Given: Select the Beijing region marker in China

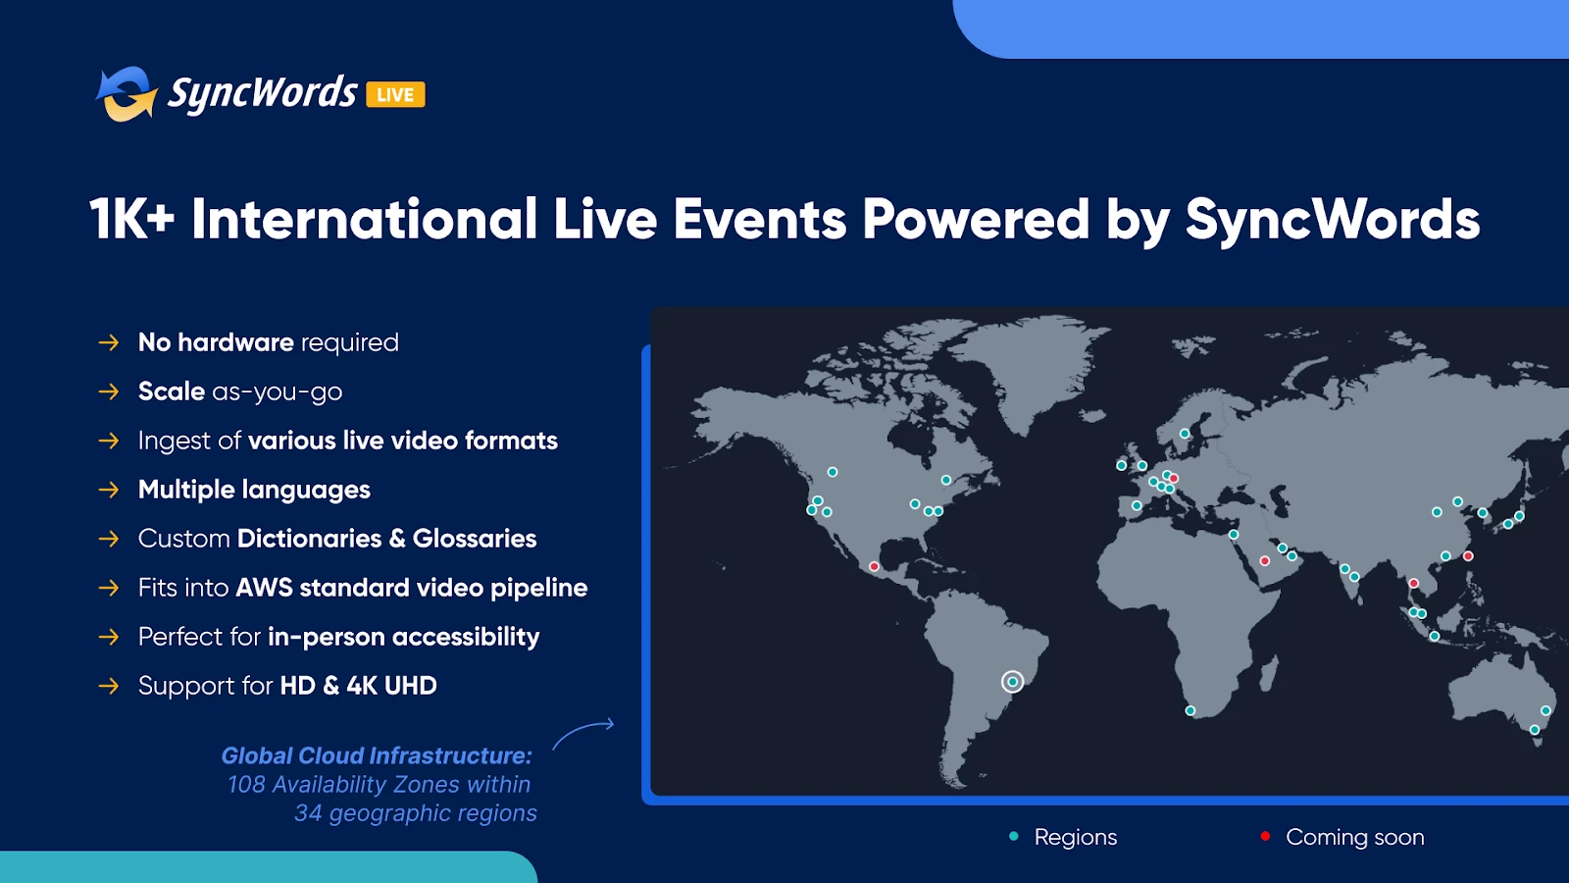Looking at the screenshot, I should [1458, 501].
